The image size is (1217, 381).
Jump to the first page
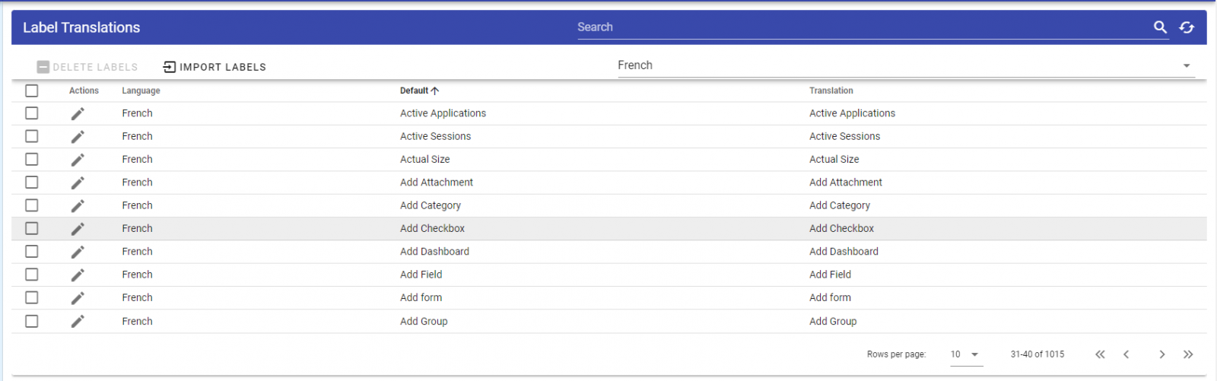coord(1100,354)
